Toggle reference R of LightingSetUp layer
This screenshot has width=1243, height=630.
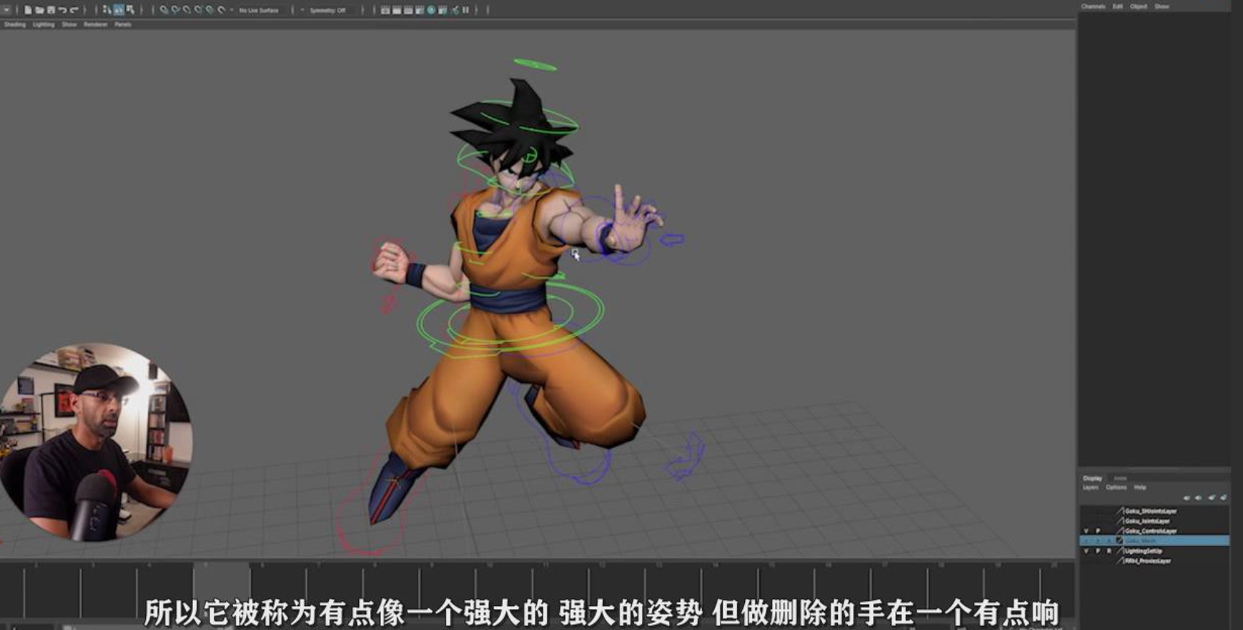(x=1109, y=551)
